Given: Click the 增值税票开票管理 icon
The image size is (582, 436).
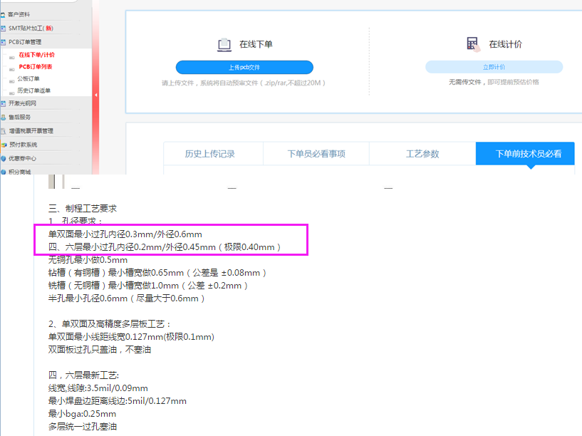Looking at the screenshot, I should [x=4, y=131].
